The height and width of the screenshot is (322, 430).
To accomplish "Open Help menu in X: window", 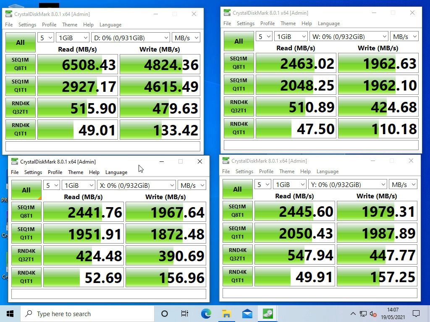I will (x=94, y=172).
